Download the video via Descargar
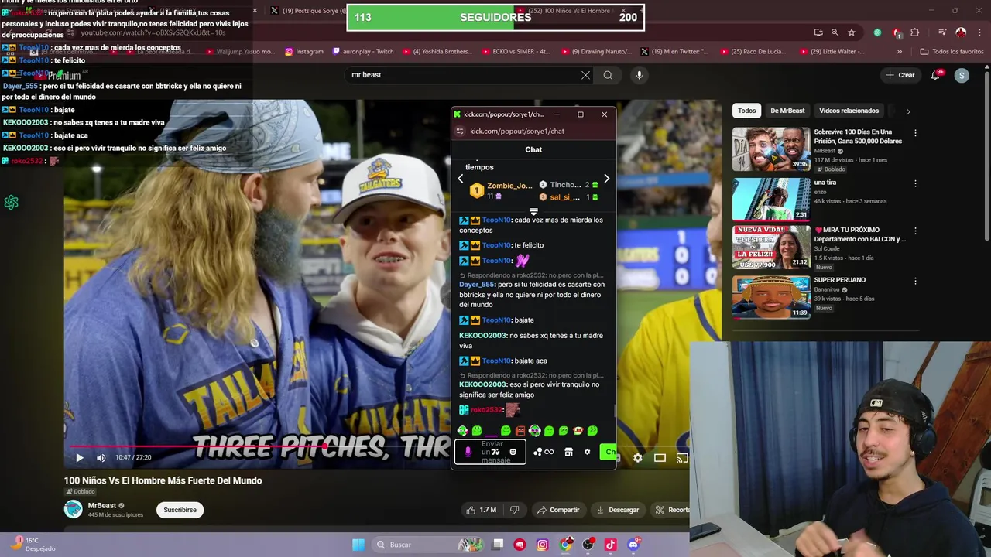The height and width of the screenshot is (557, 991). [618, 510]
